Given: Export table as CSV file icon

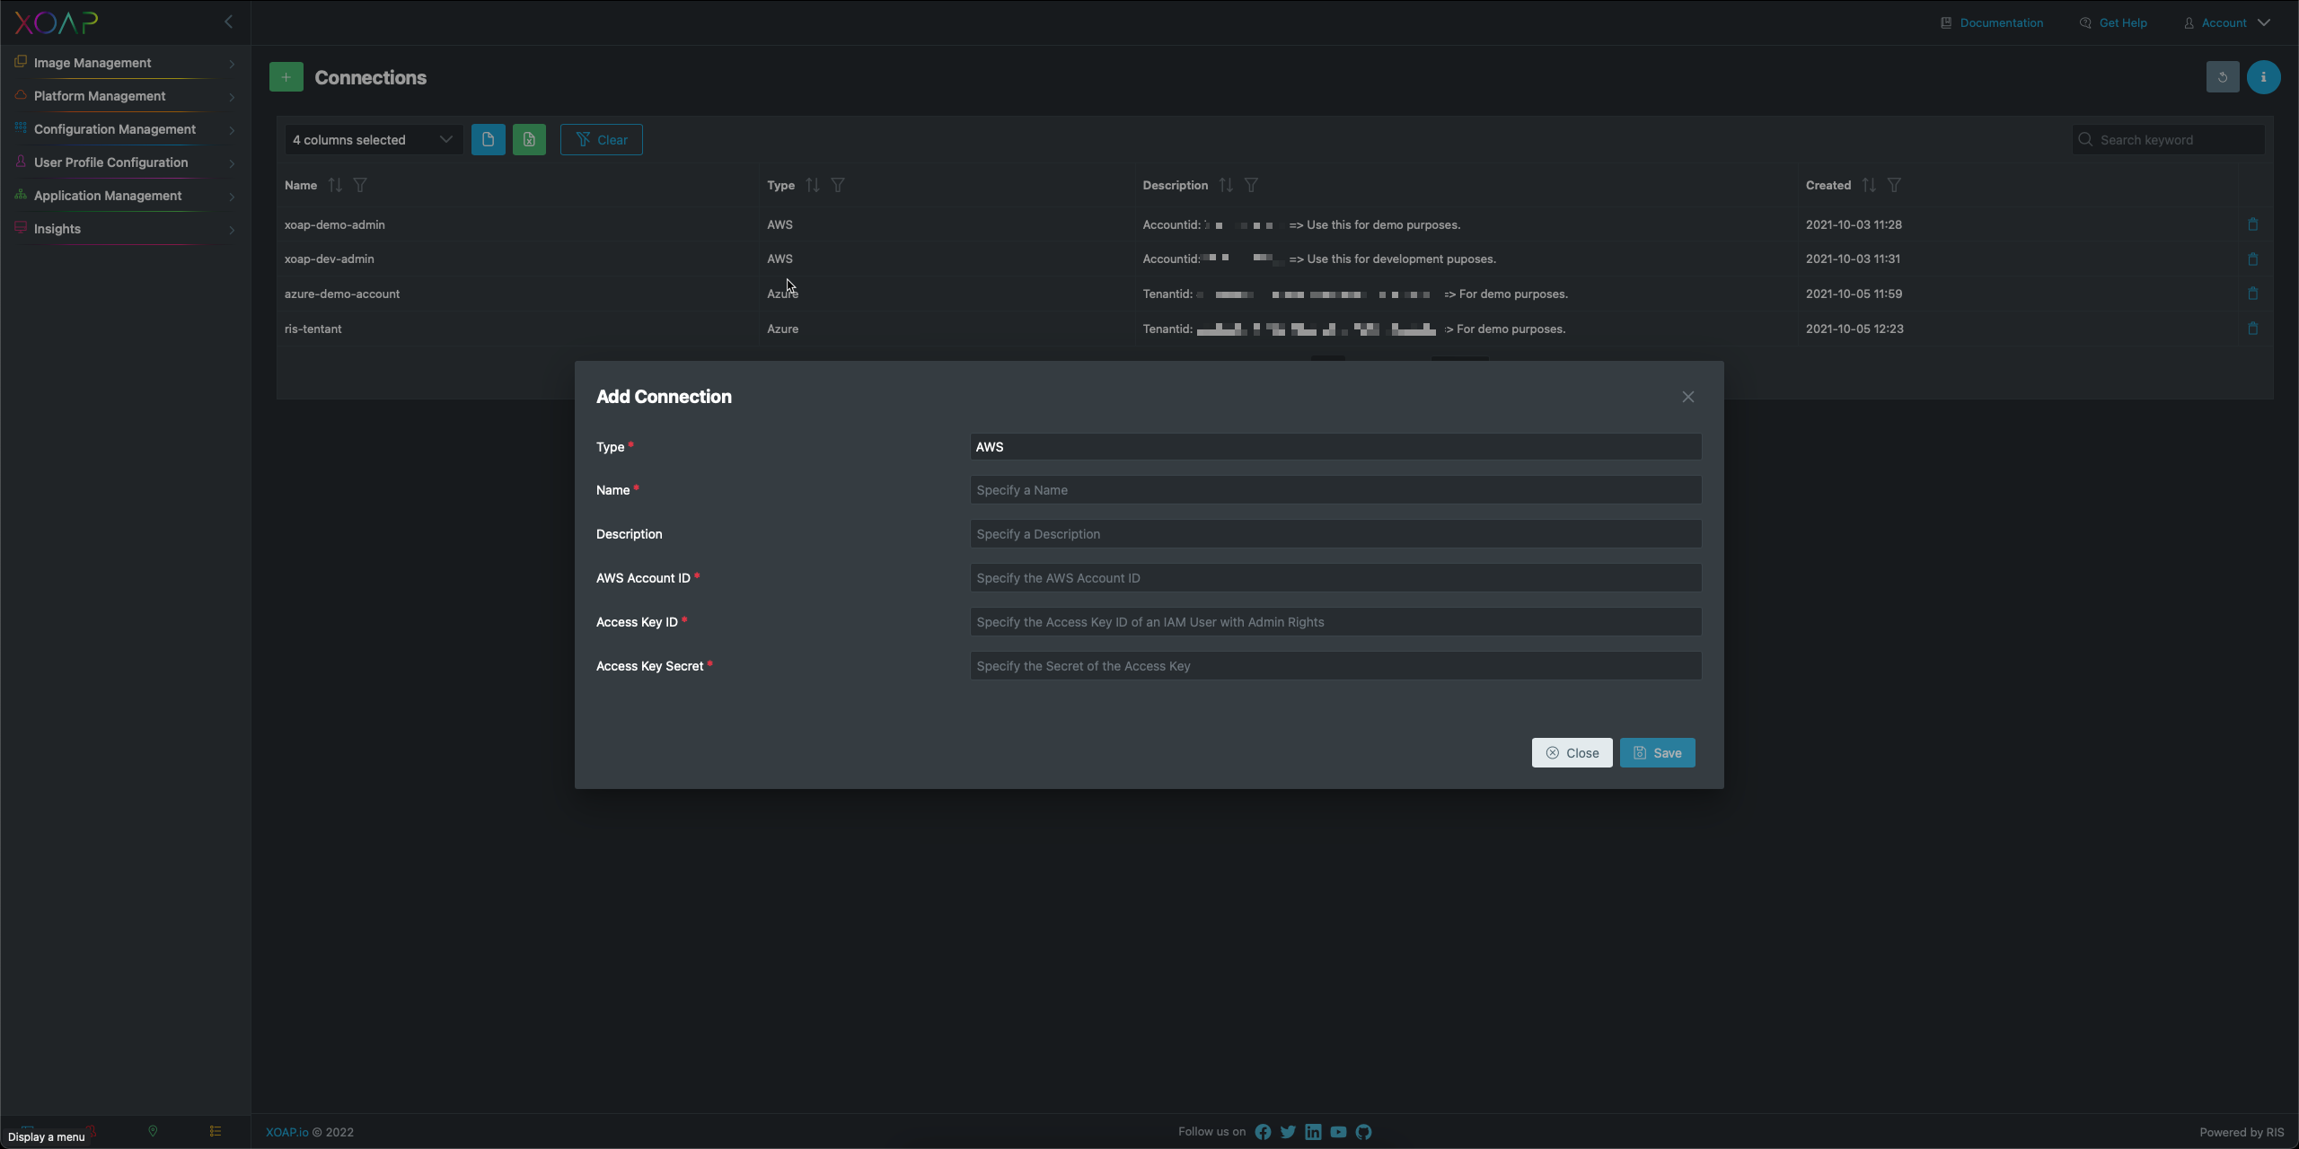Looking at the screenshot, I should tap(488, 139).
